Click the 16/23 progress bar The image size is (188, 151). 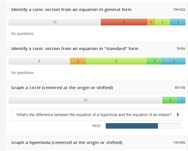tap(143, 126)
